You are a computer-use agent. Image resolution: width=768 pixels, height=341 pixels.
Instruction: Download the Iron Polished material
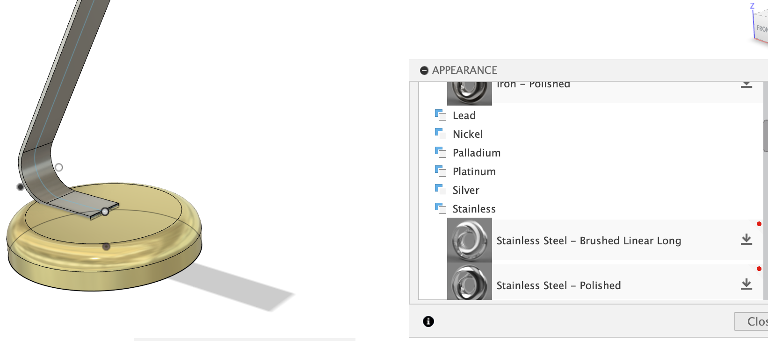click(x=746, y=85)
